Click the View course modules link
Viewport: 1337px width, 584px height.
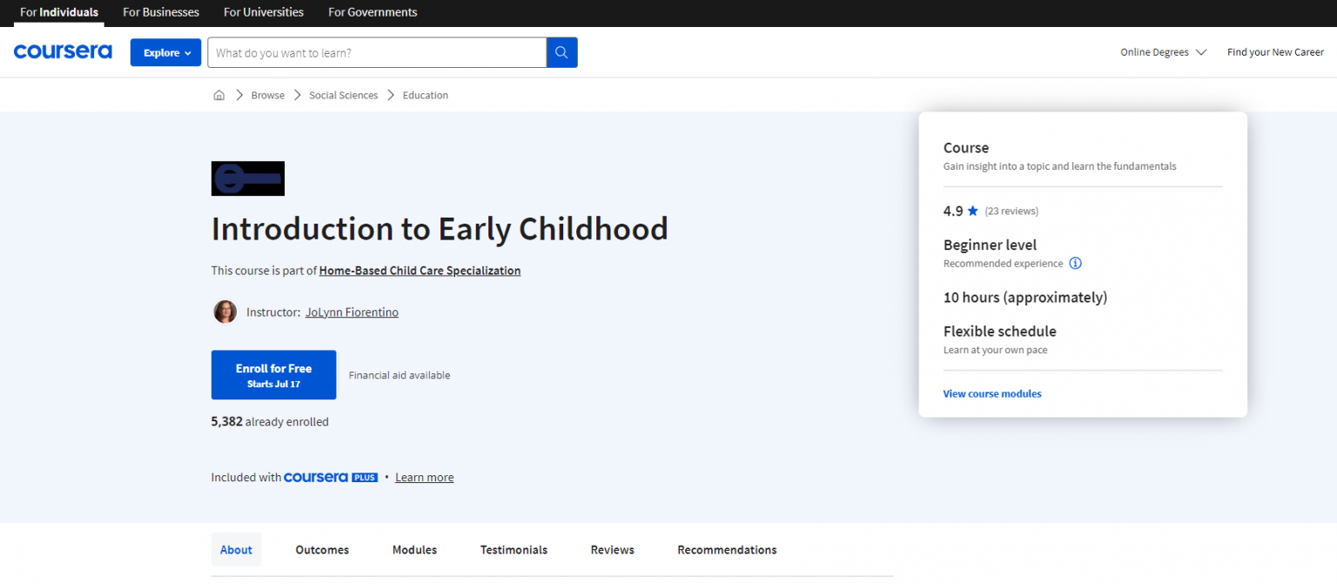click(x=991, y=393)
